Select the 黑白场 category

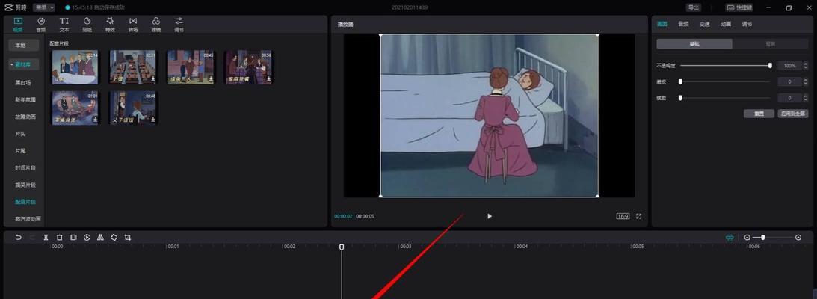click(23, 82)
